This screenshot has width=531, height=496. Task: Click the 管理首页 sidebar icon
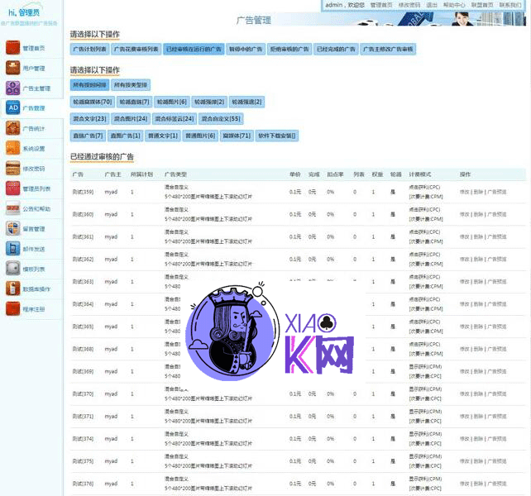pyautogui.click(x=12, y=48)
